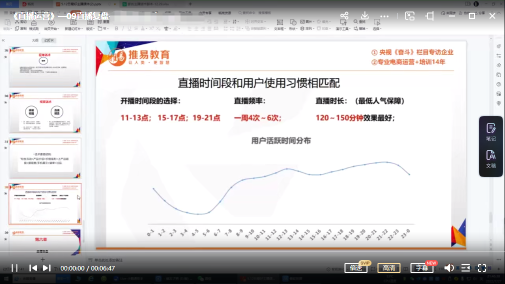
Task: Switch to picture-in-picture mini player
Action: [x=409, y=16]
